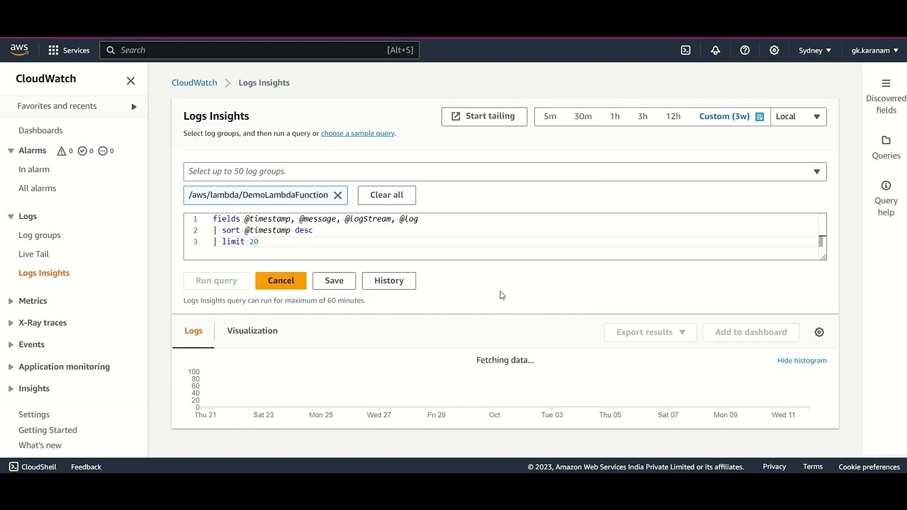Image resolution: width=907 pixels, height=510 pixels.
Task: Switch to the Visualization tab
Action: pos(252,331)
